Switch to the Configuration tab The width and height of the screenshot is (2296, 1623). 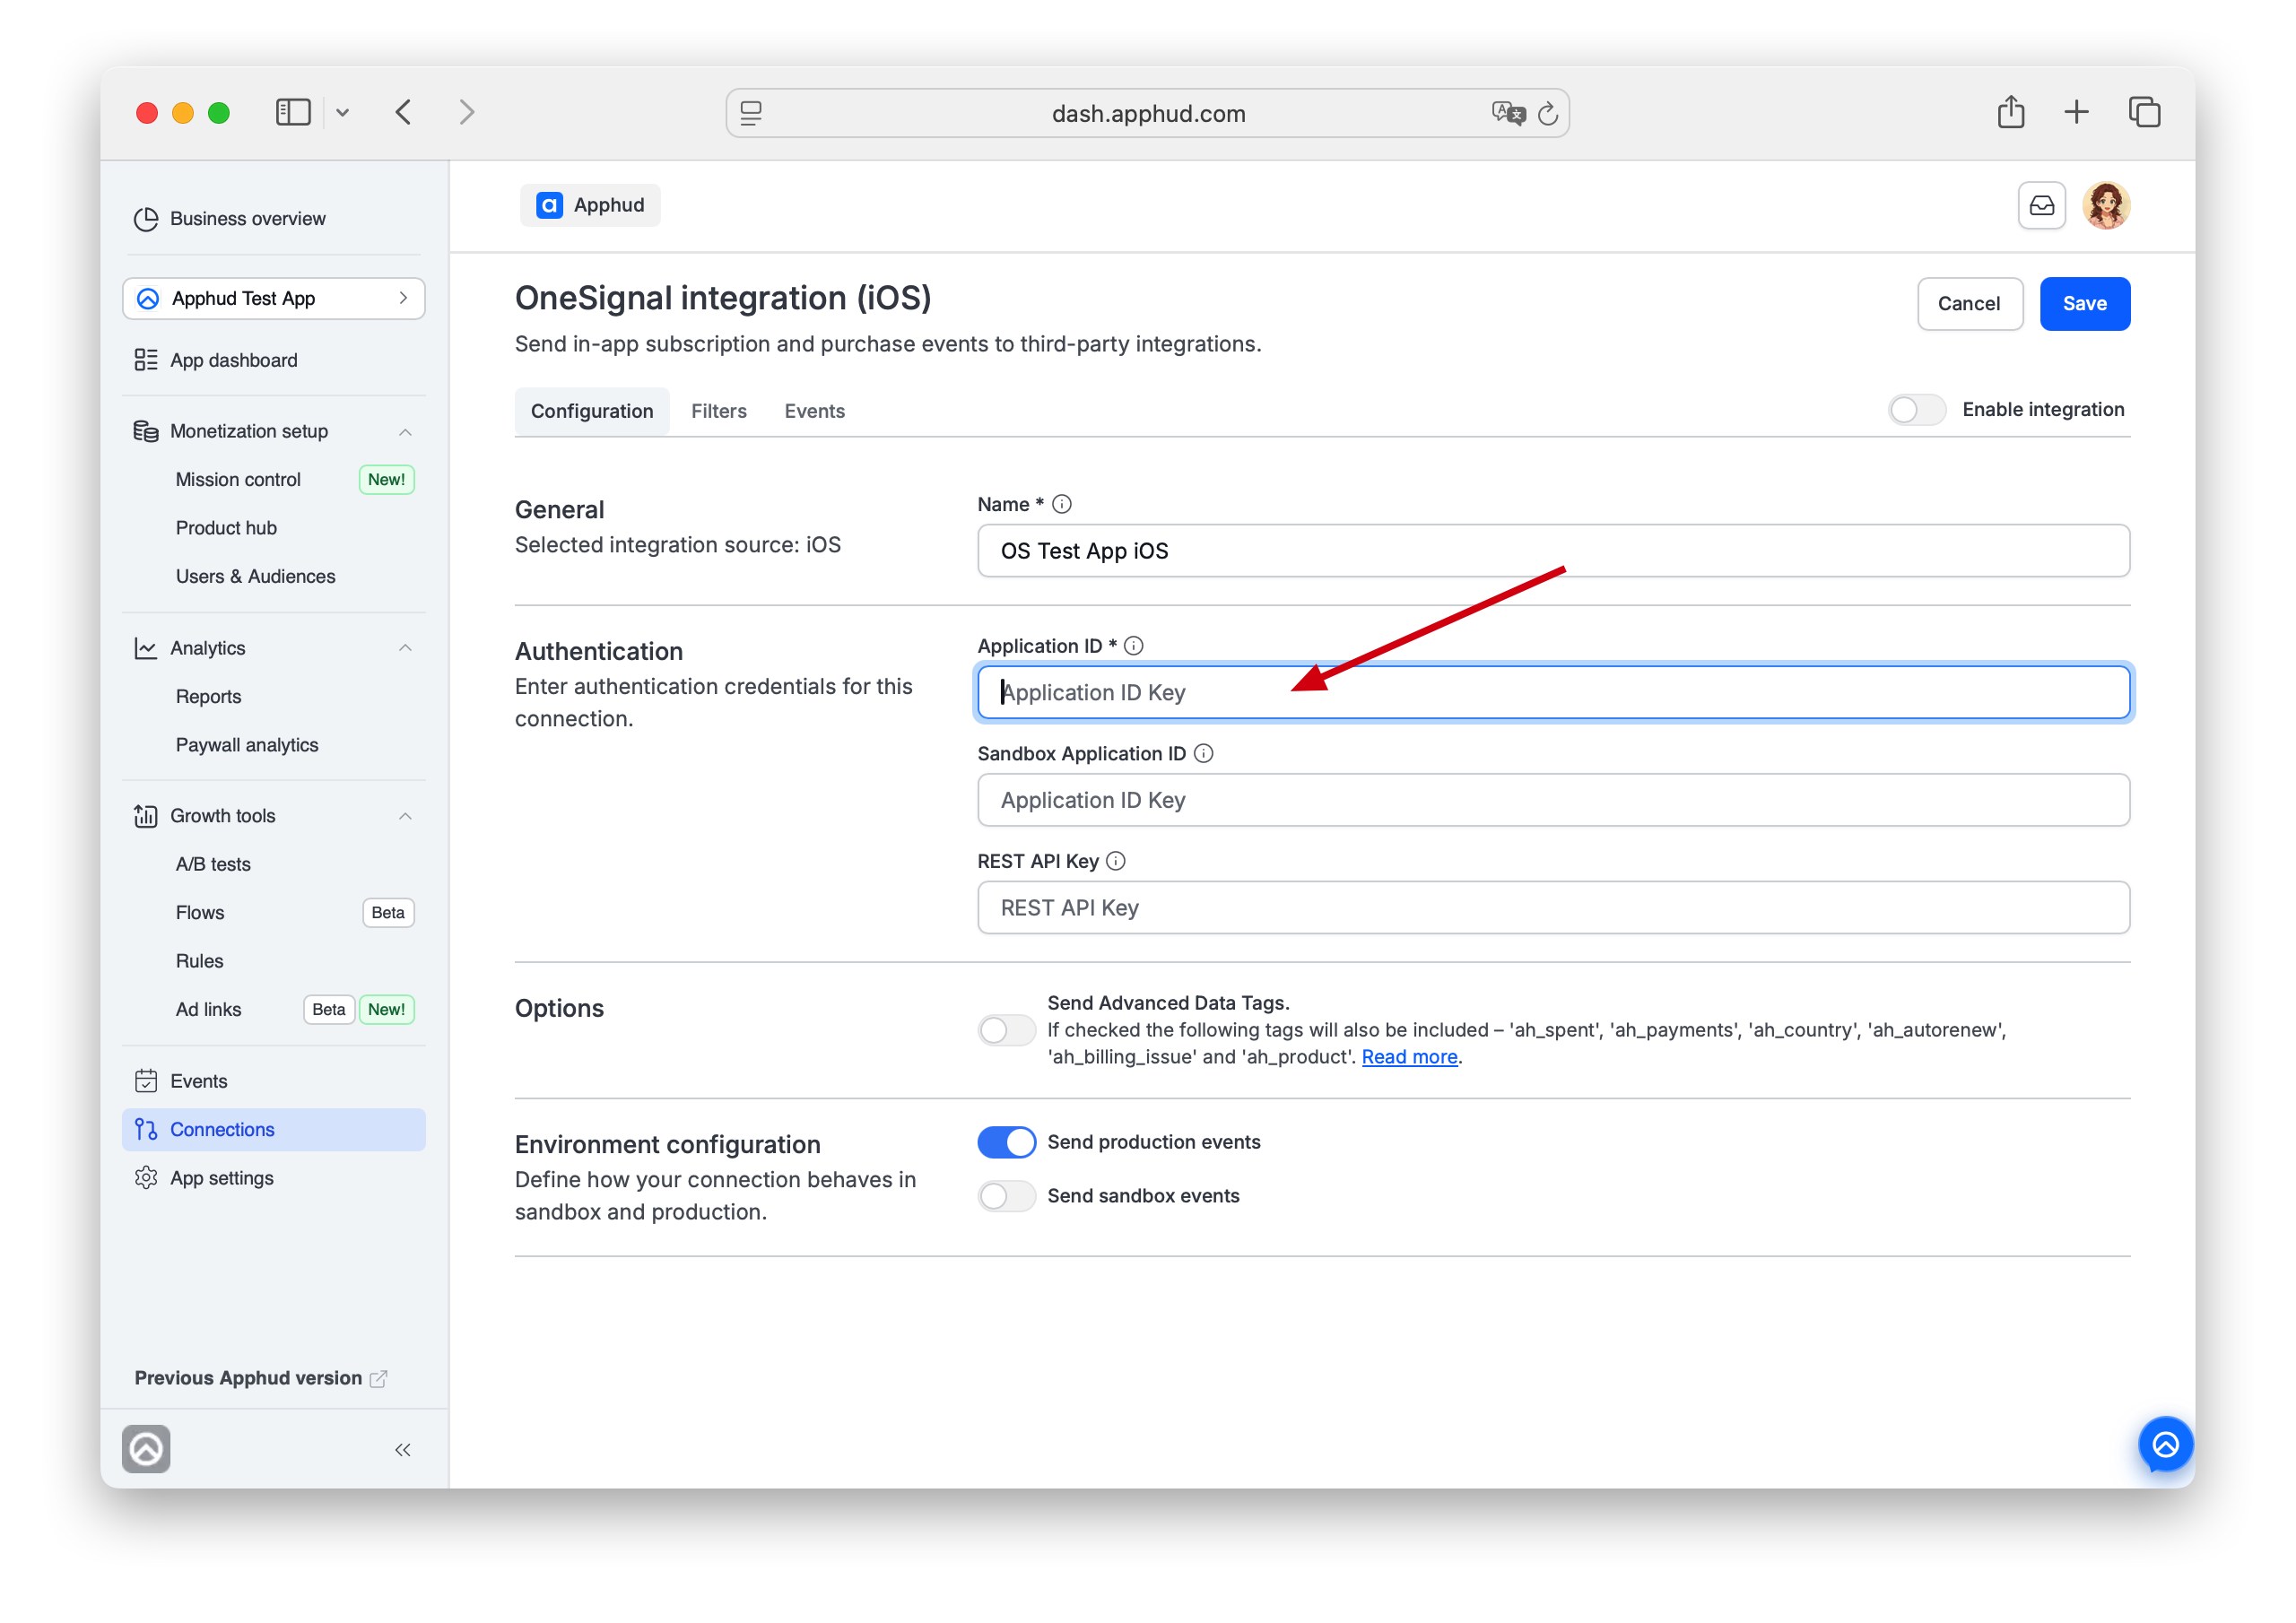(592, 411)
